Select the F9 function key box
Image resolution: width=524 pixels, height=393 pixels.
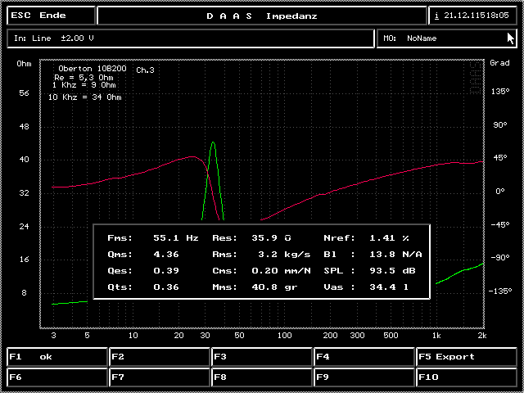[x=364, y=377]
